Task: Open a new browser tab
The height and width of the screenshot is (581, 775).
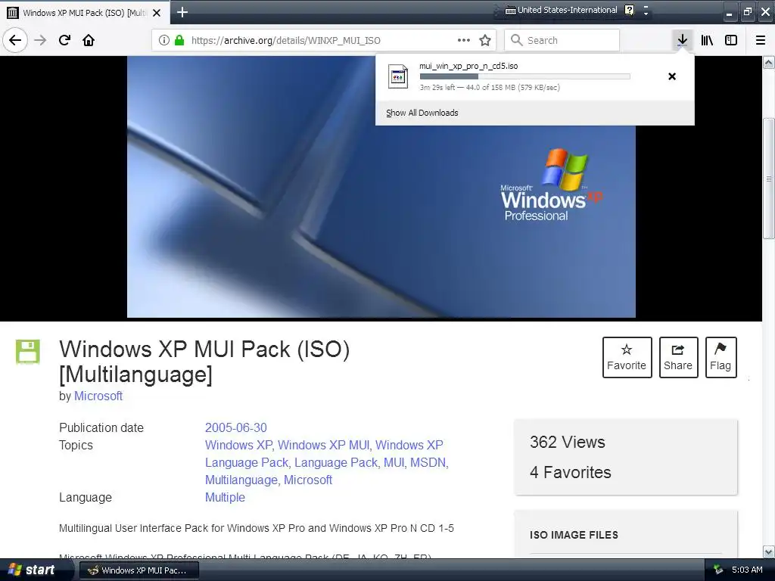Action: (x=182, y=12)
